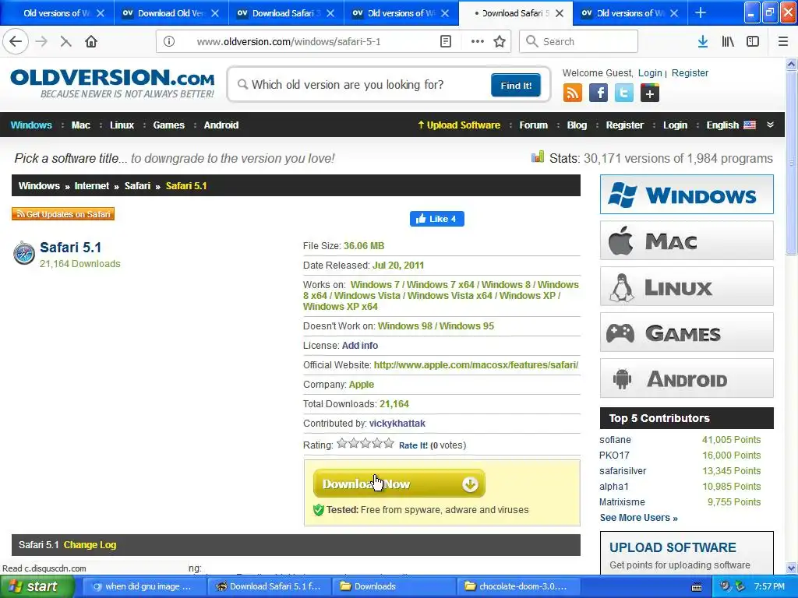Click Register link near Welcome Guest

coord(690,73)
